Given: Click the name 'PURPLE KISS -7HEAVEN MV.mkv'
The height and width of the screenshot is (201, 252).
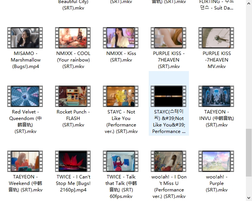Looking at the screenshot, I should pos(217,60).
